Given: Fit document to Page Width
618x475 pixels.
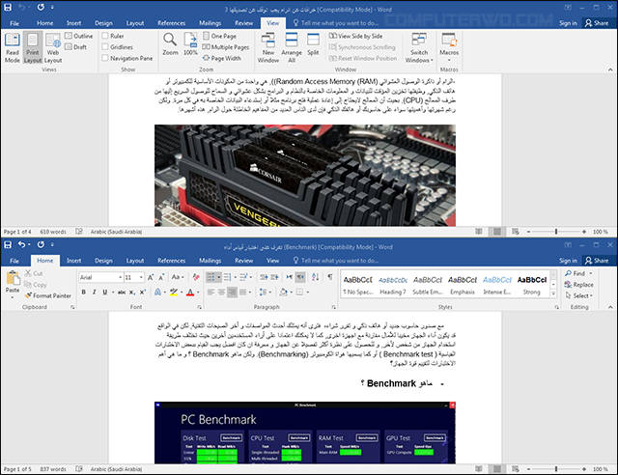Looking at the screenshot, I should coord(221,58).
